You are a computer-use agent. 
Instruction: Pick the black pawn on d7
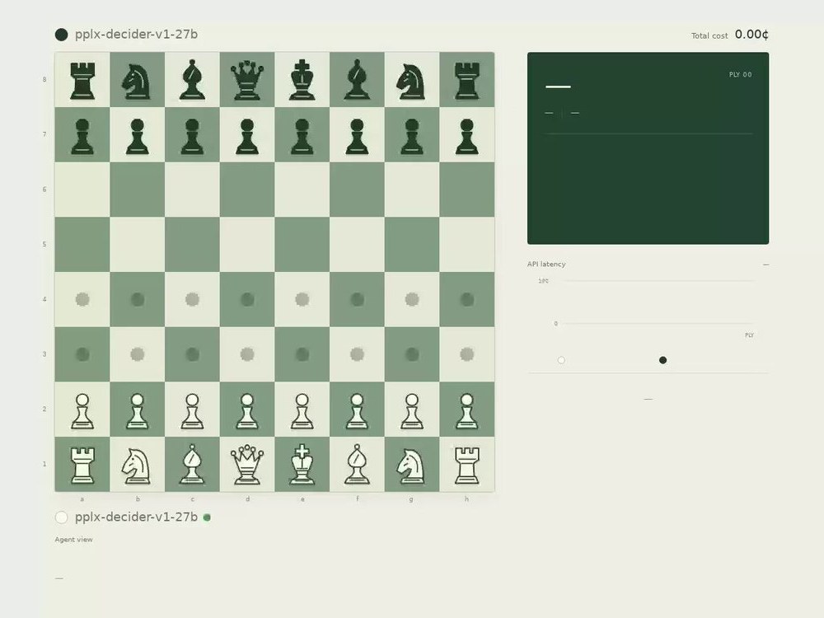pos(247,137)
